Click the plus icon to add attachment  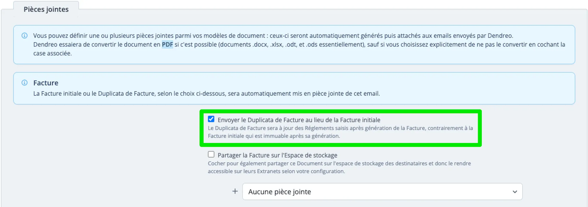(x=235, y=191)
